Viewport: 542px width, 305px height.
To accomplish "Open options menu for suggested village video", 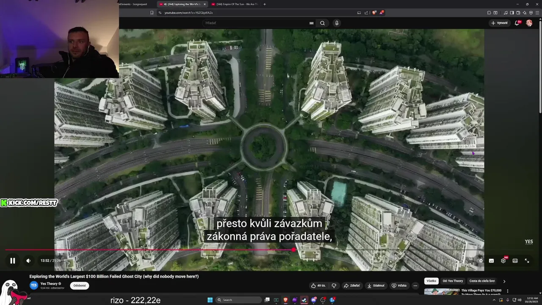I will pos(507,291).
